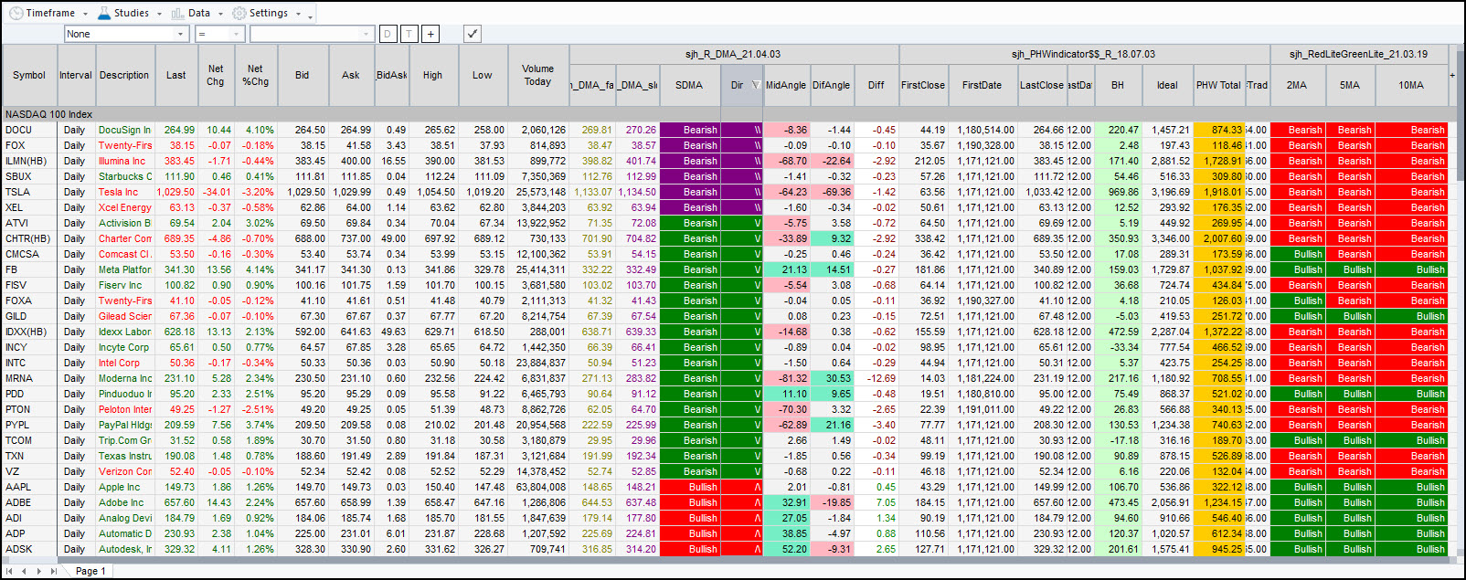Click the 2MA column header
Screen dimensions: 1466x580
pos(1297,85)
